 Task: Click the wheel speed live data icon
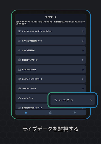[19, 60]
